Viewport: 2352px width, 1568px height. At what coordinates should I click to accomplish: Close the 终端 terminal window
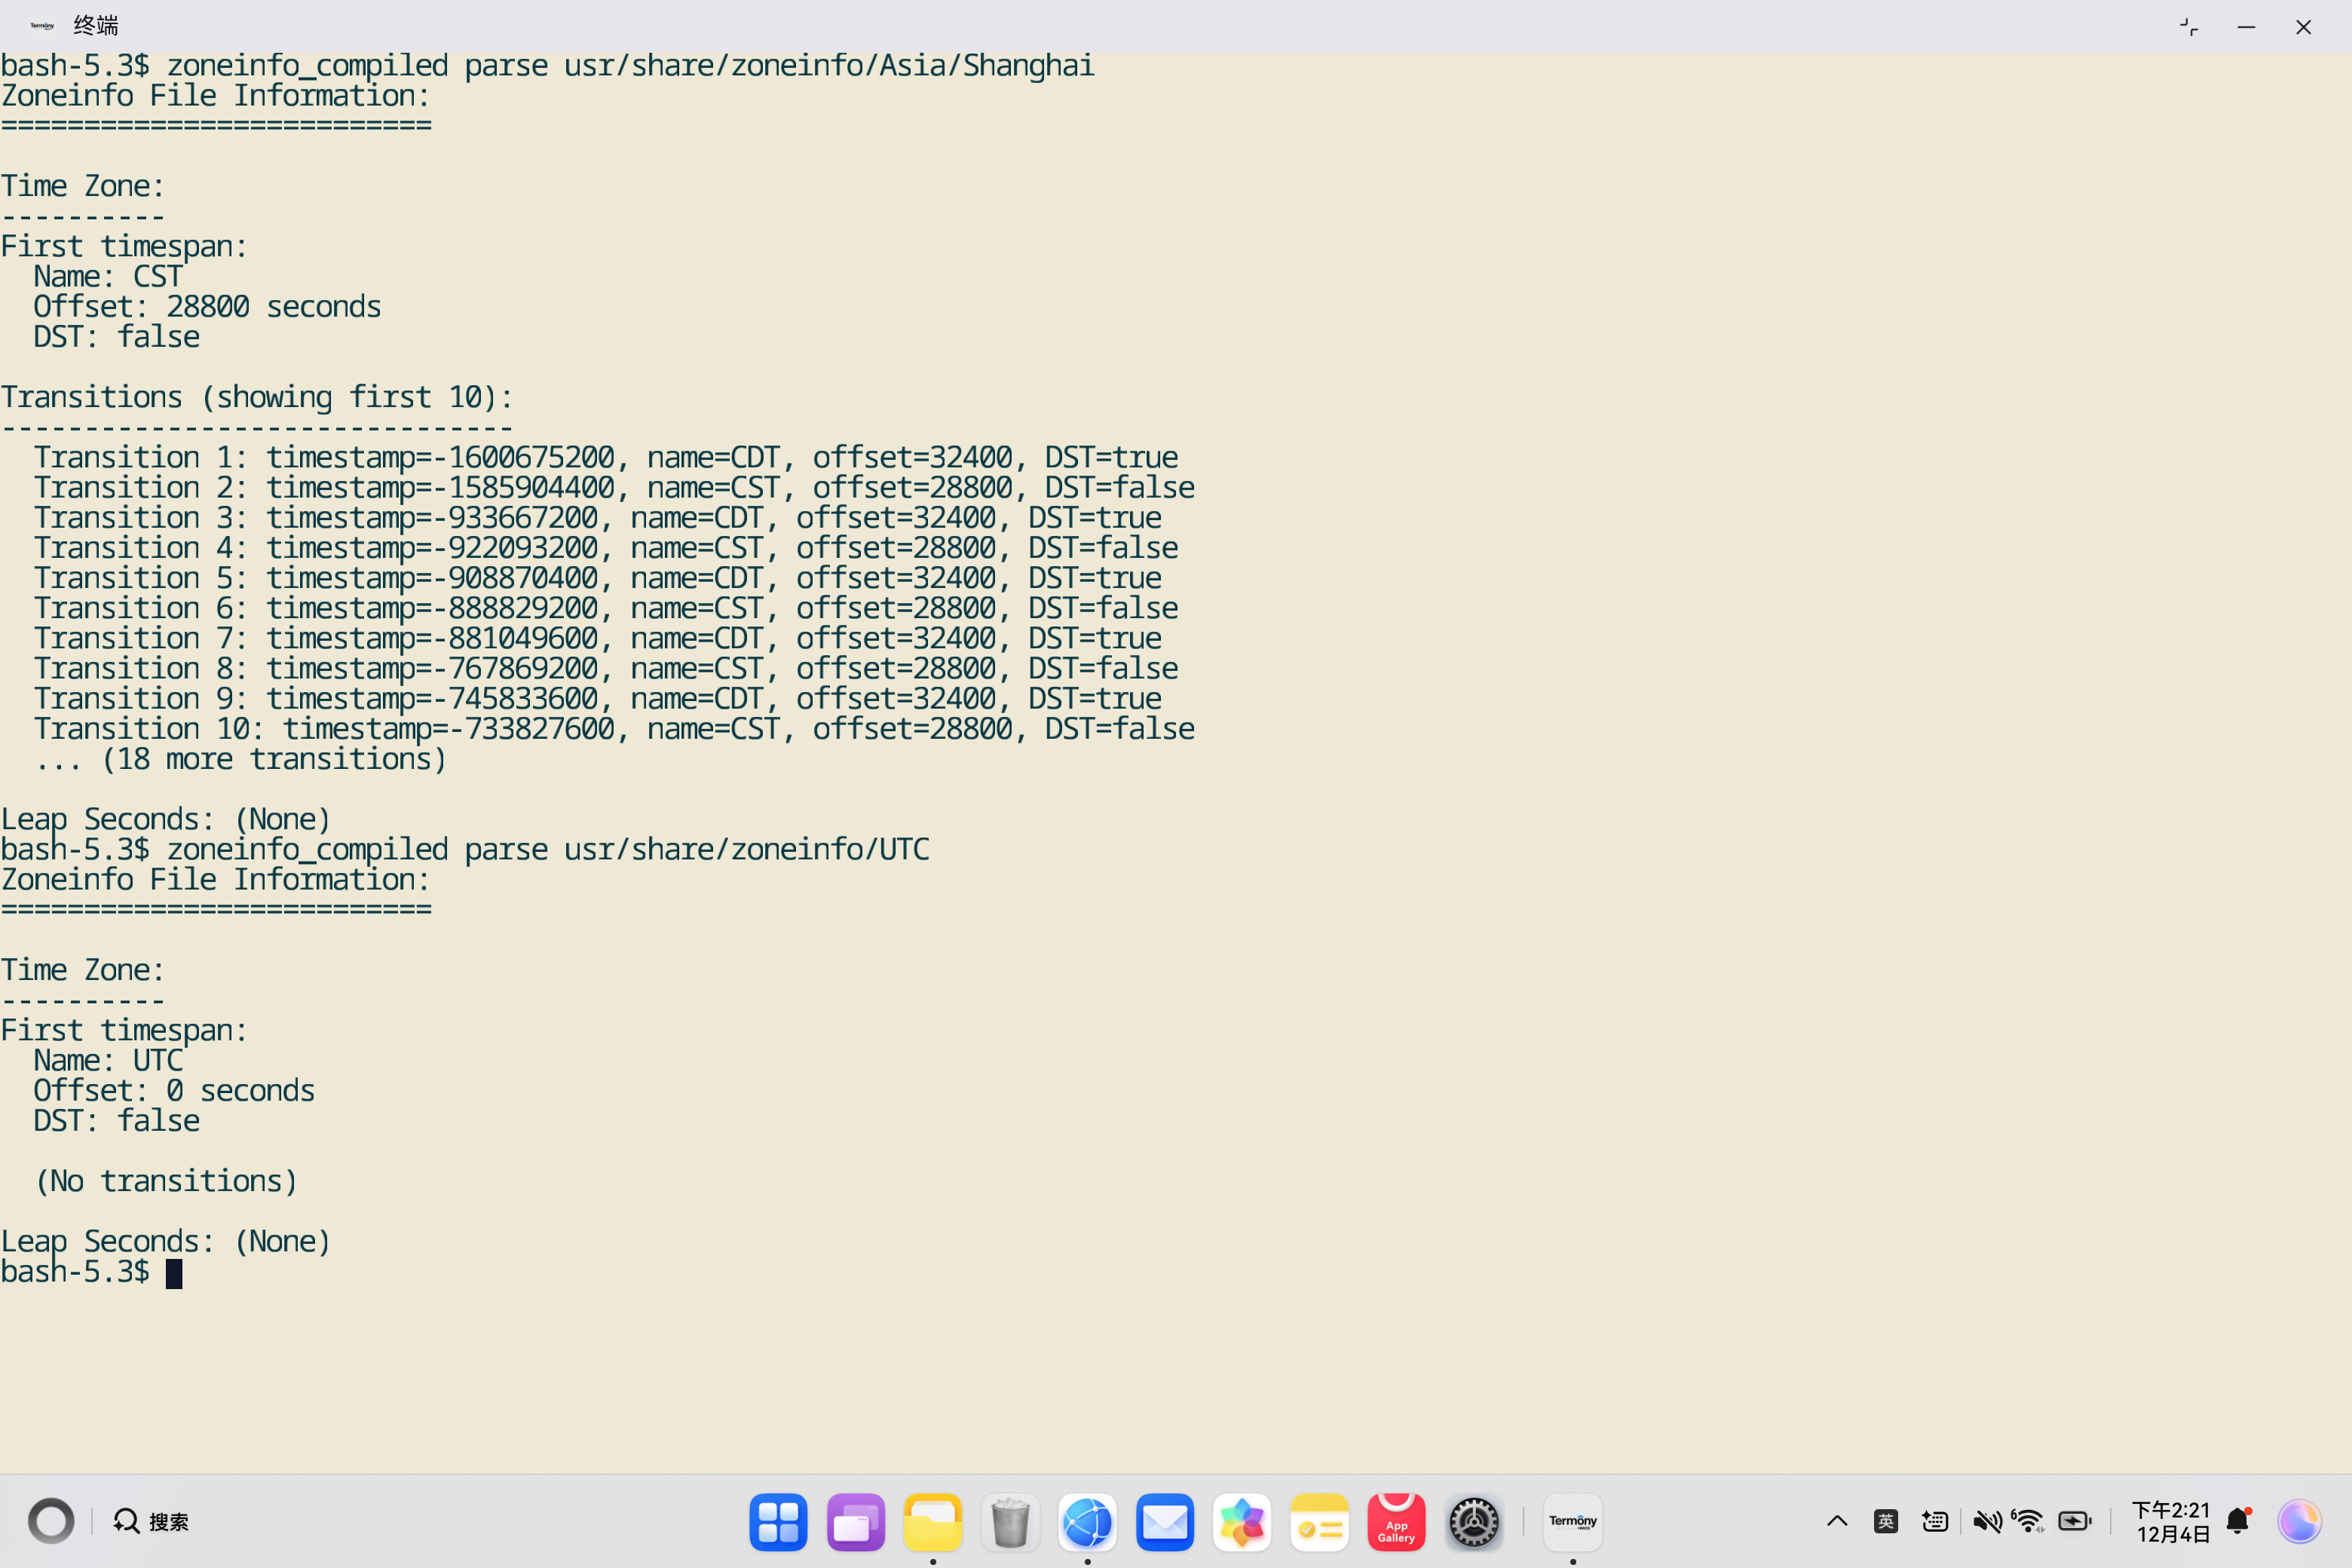2303,27
